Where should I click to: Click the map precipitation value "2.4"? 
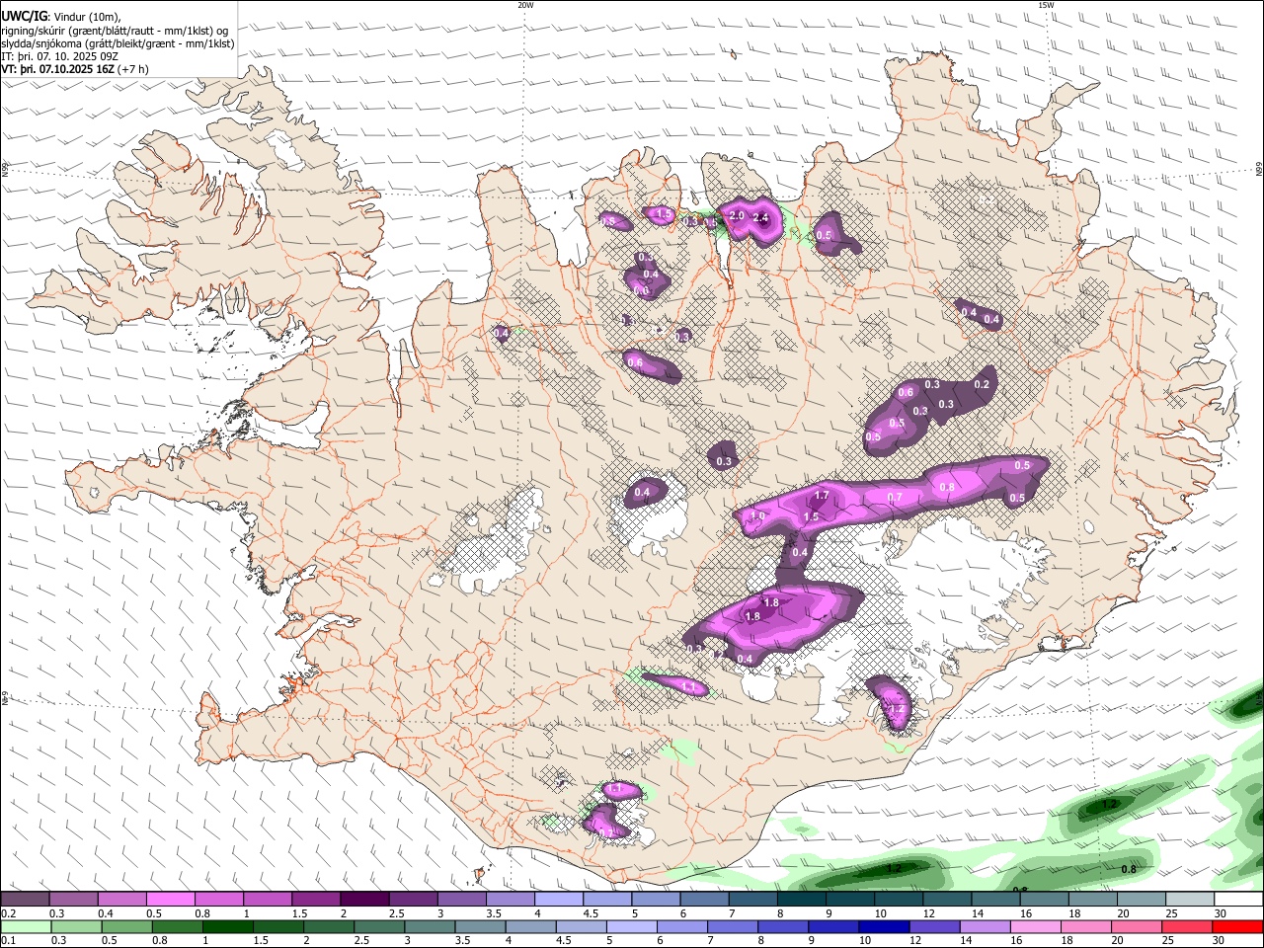pyautogui.click(x=760, y=217)
